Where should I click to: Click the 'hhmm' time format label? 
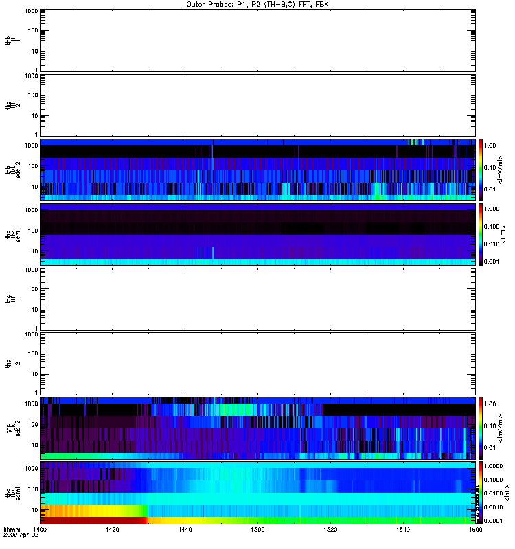click(x=12, y=529)
